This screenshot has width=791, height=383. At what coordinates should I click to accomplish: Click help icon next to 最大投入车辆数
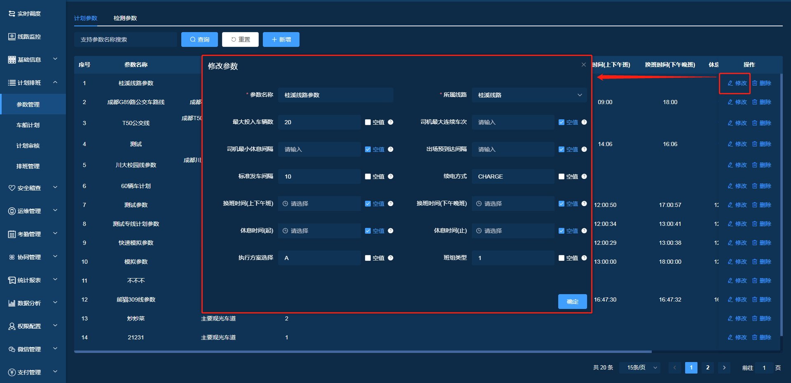(x=391, y=122)
